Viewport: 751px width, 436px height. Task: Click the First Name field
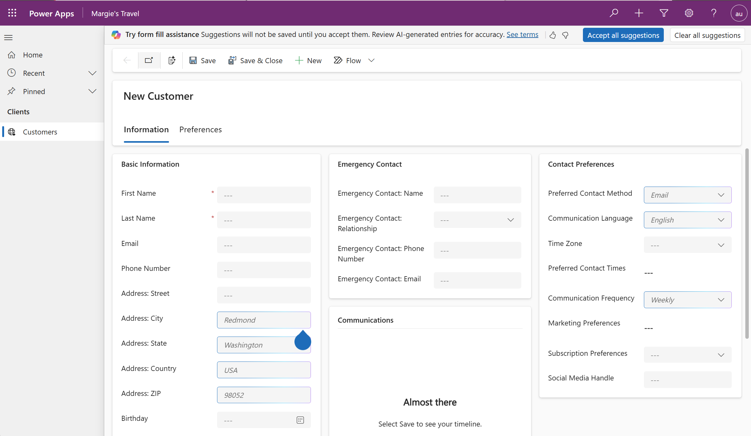pos(264,195)
